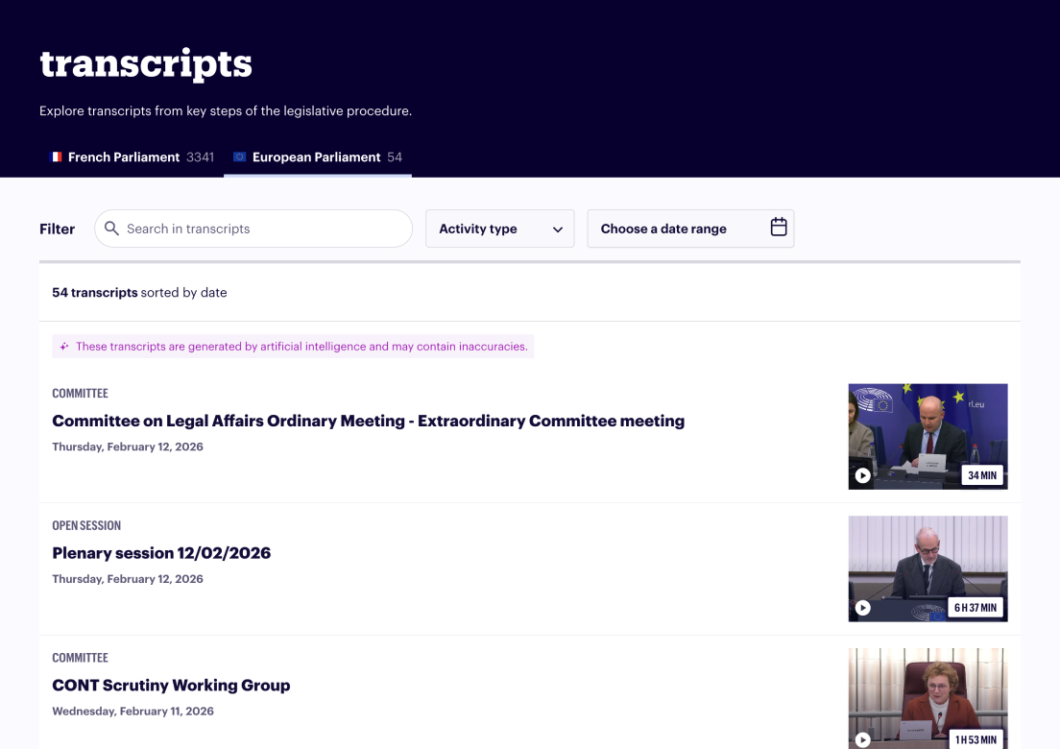This screenshot has height=749, width=1060.
Task: Click the French flag icon
Action: 56,157
